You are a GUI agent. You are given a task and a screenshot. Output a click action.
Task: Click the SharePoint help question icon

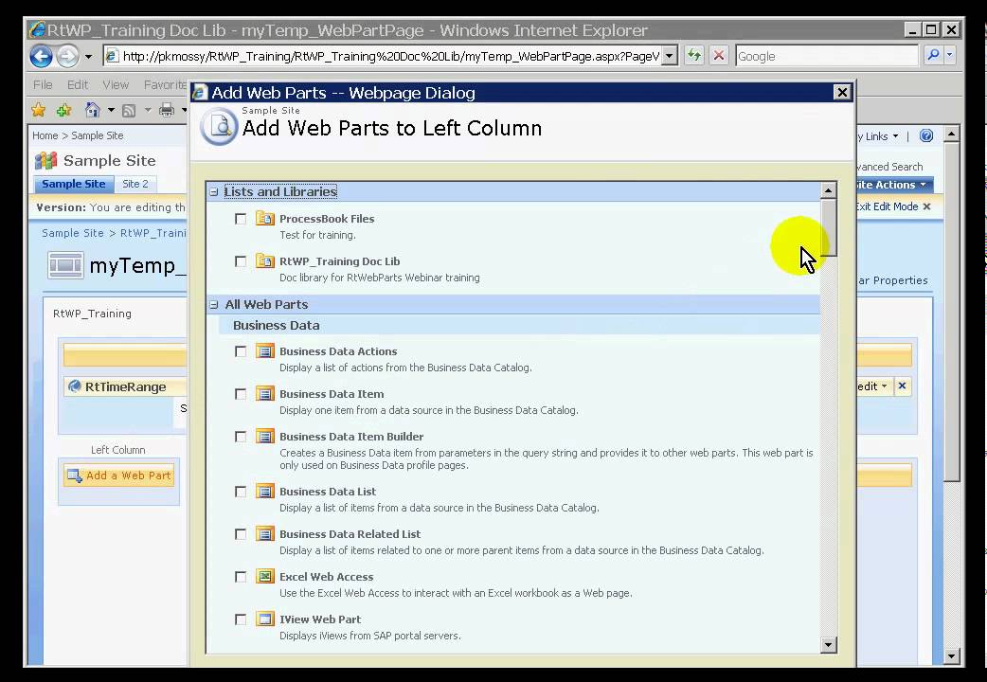pos(926,135)
